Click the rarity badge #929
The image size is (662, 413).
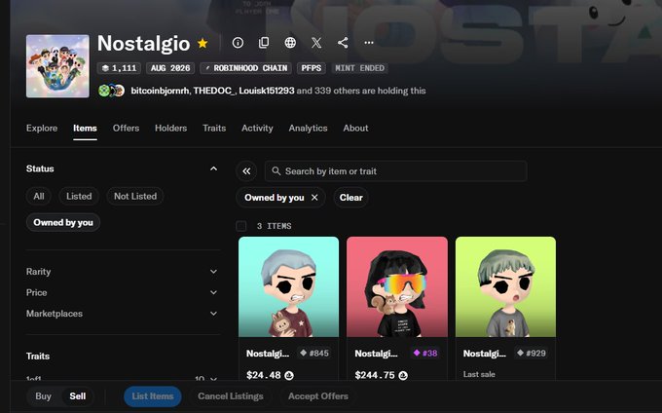[532, 353]
